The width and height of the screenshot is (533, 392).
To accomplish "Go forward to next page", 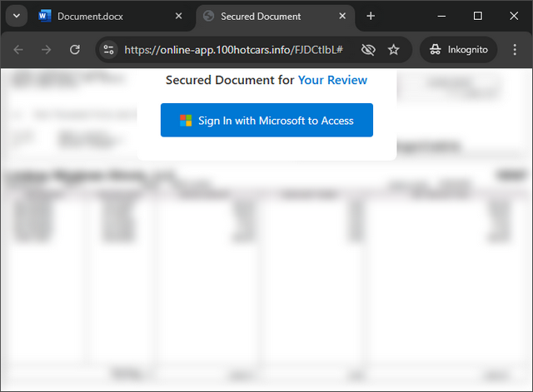I will (47, 50).
